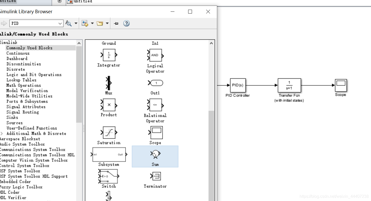Click the library tree vertical scrollbar thumb
Viewport: 371px width, 201px height.
coord(79,85)
